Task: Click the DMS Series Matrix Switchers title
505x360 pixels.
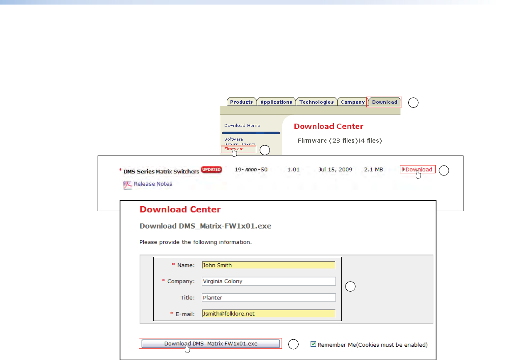Action: coord(161,172)
